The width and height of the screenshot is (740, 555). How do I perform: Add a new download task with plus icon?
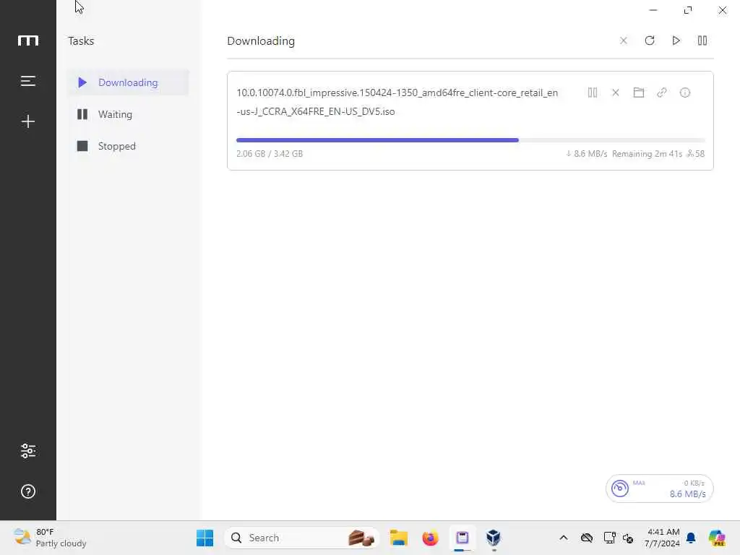[x=28, y=121]
